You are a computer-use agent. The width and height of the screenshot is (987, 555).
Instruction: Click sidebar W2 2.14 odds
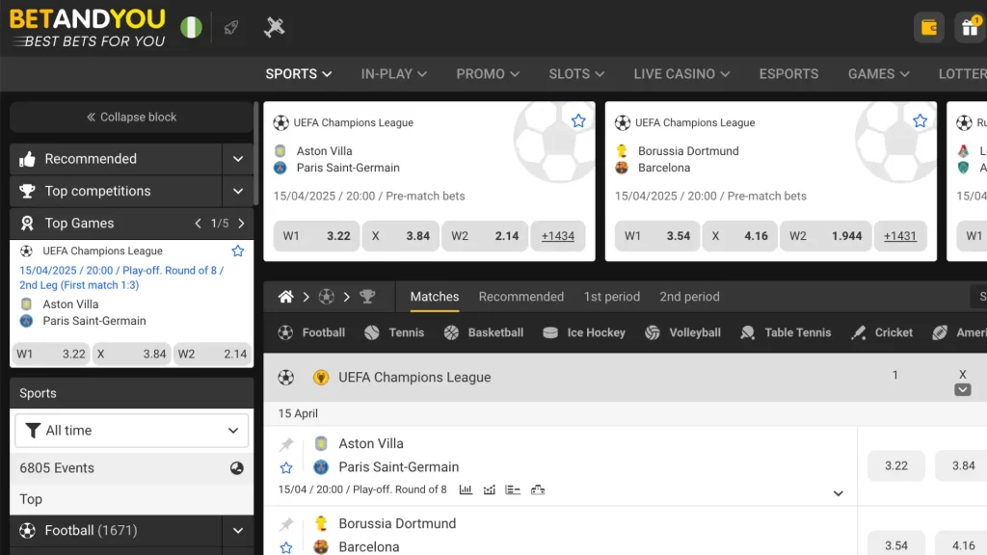point(213,354)
